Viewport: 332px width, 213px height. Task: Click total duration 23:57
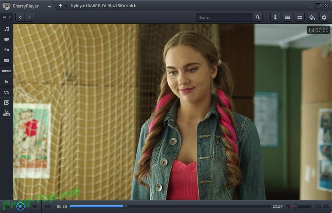tap(277, 206)
